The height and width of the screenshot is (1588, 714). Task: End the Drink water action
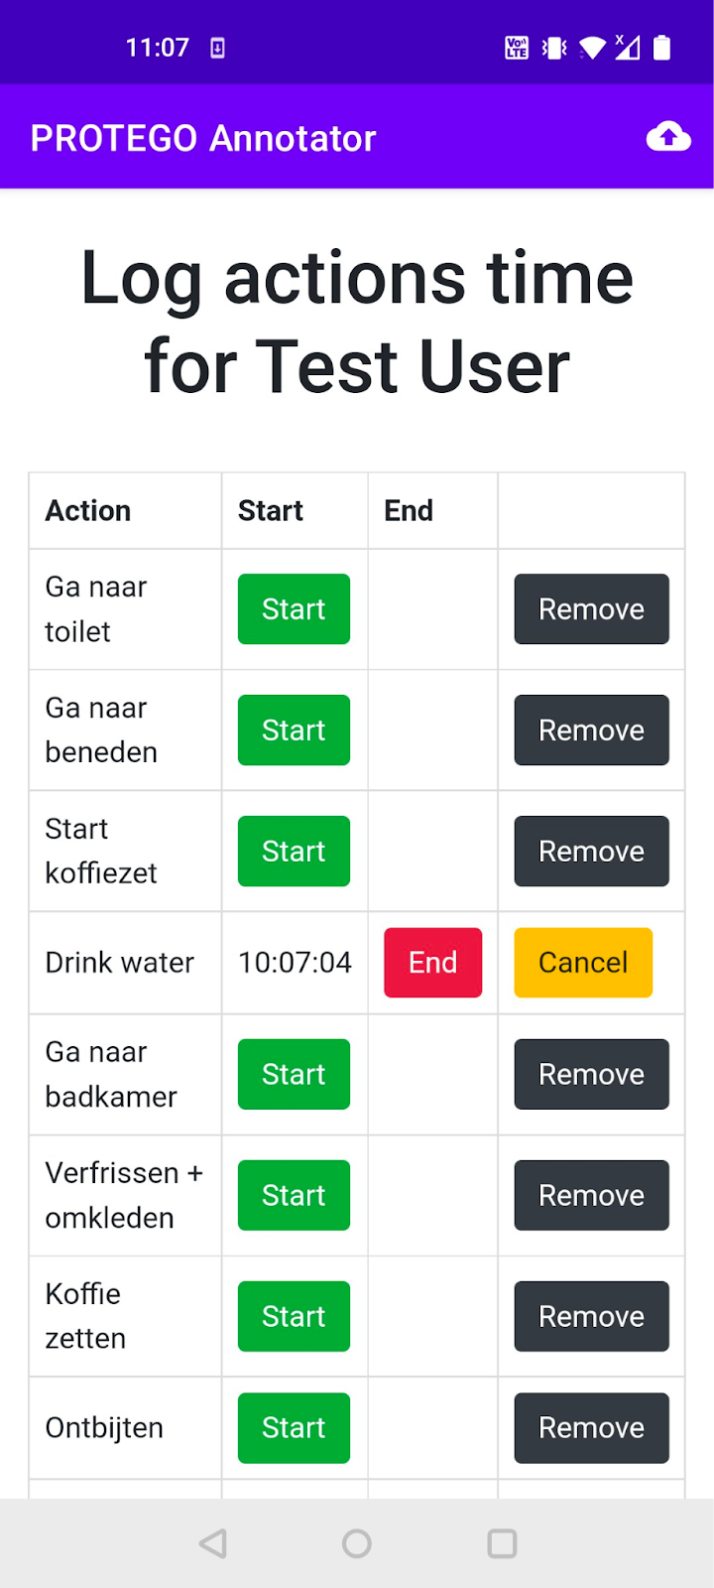pos(432,962)
